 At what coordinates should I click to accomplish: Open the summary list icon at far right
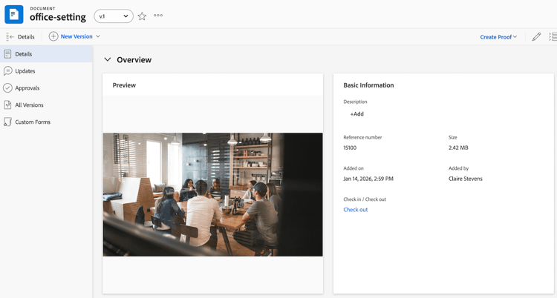(553, 36)
